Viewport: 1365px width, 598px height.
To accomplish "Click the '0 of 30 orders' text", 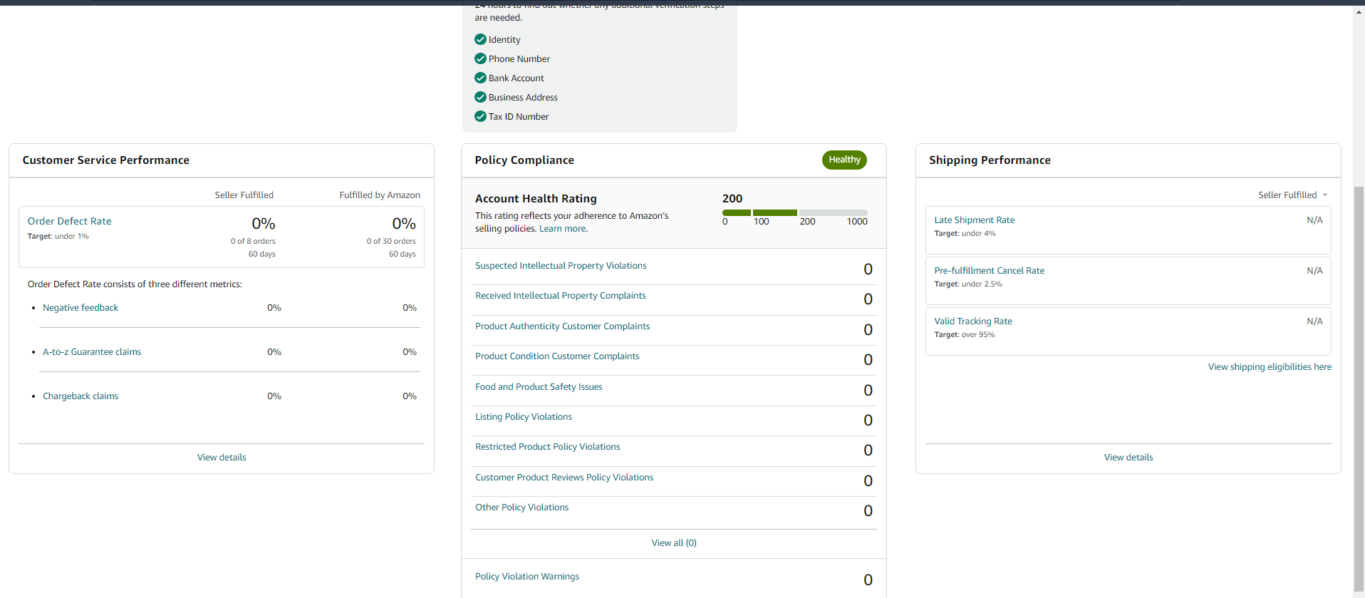I will [x=391, y=241].
